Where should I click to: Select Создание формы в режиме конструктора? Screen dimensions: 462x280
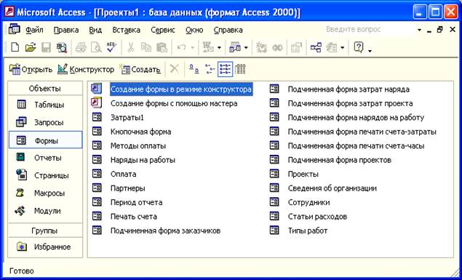tap(180, 89)
